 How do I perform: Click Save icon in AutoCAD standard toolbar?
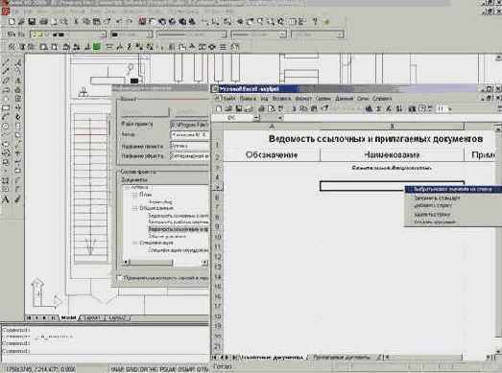point(32,22)
